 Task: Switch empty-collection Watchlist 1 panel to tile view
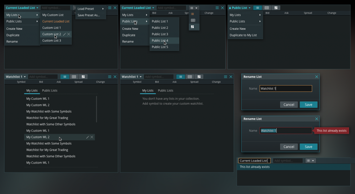pos(199,77)
